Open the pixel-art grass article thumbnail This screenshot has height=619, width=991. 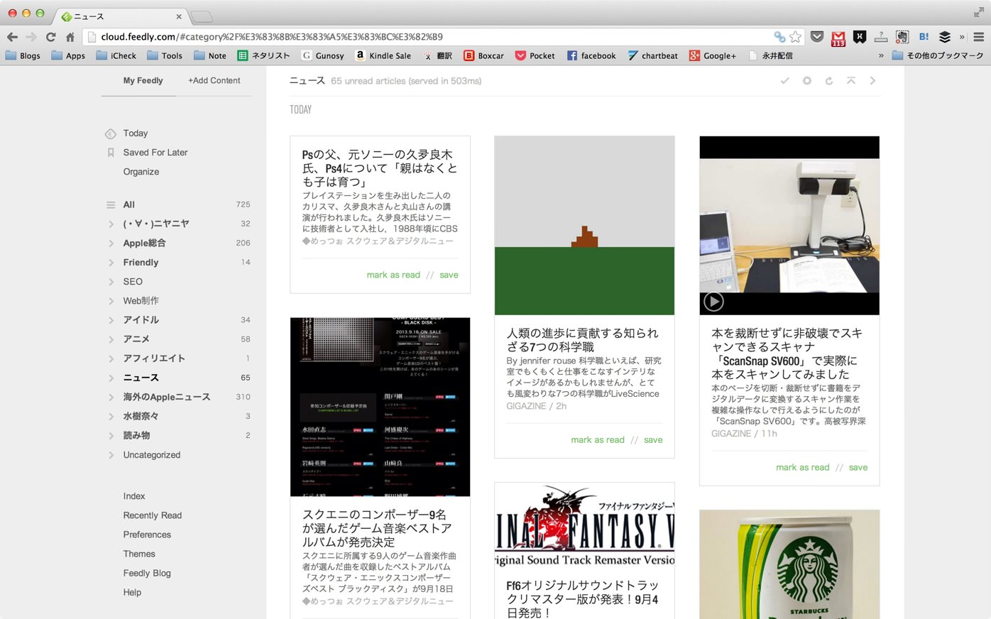pos(584,226)
